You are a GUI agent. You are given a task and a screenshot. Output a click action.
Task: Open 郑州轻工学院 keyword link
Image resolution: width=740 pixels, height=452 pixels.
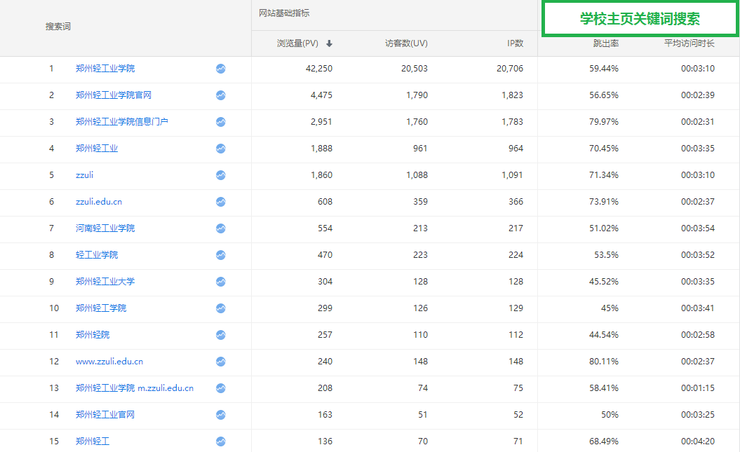pos(101,308)
